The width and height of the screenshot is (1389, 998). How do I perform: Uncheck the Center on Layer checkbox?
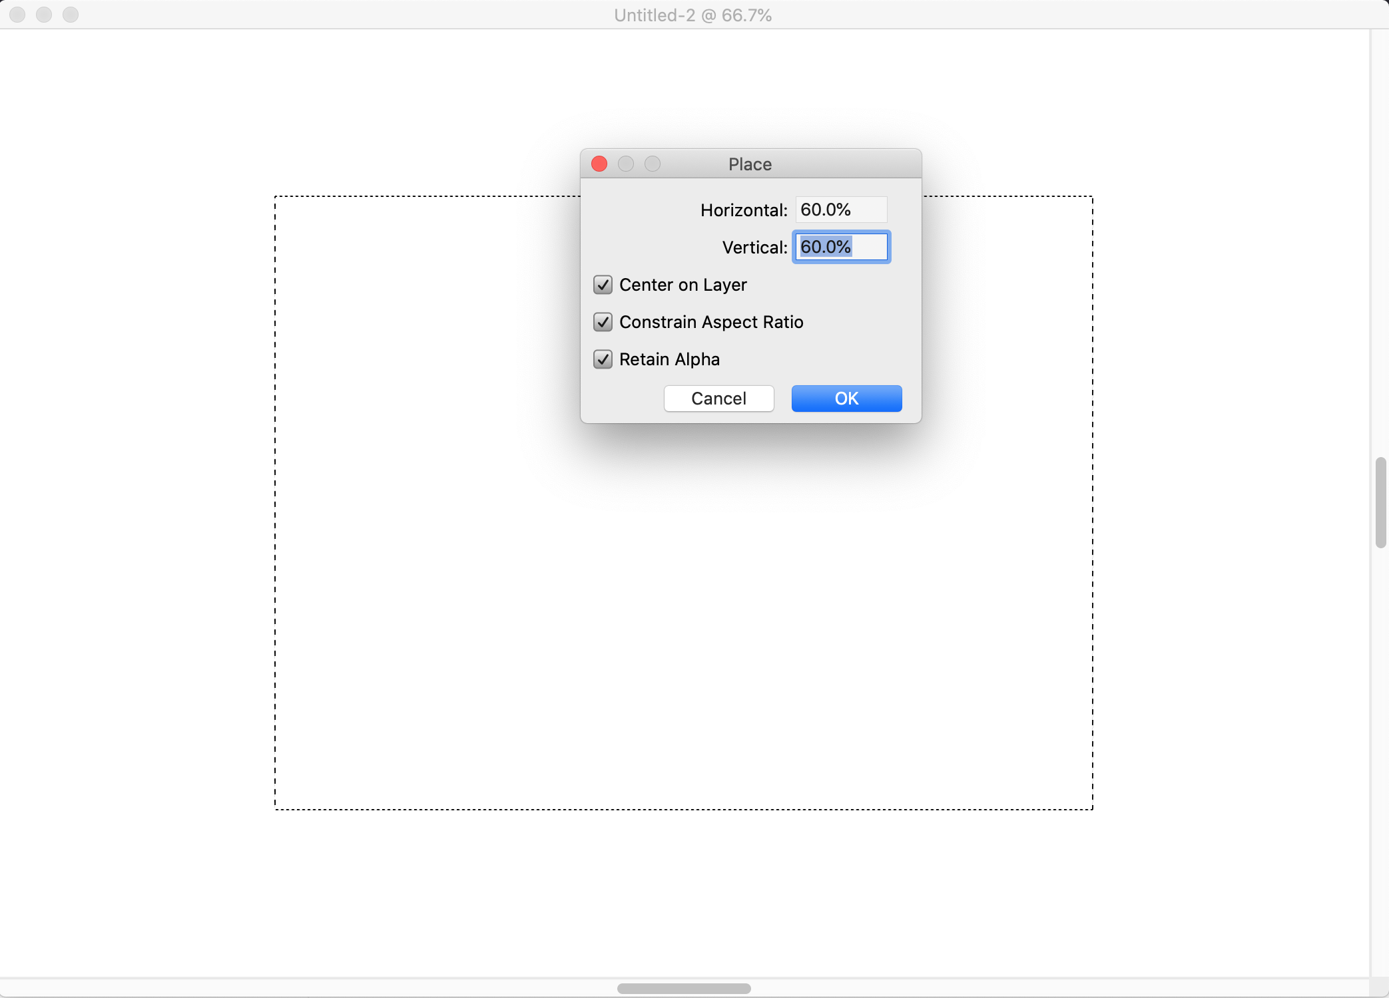603,285
